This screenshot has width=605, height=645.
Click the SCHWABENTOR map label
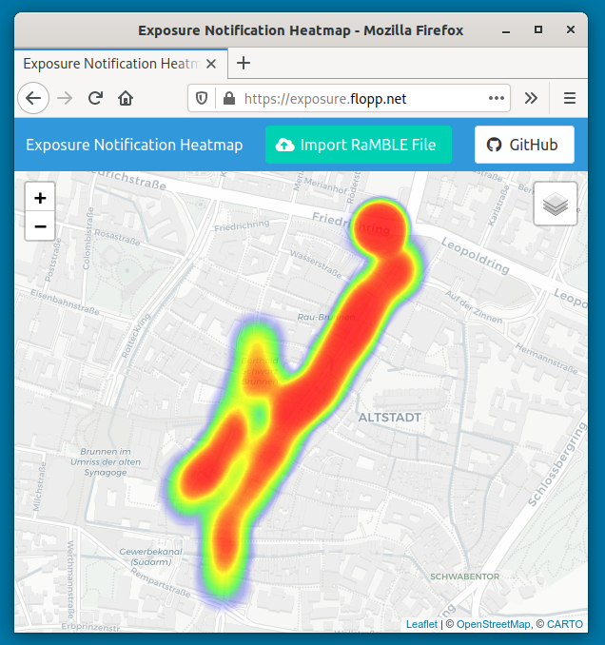(465, 577)
